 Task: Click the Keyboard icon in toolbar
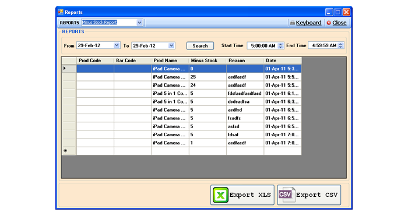[x=293, y=23]
